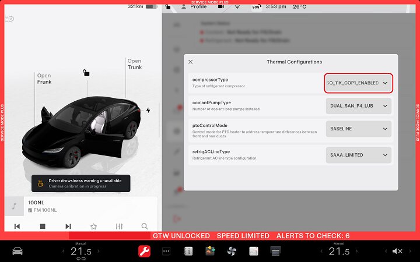Click Open Frunk label
Image resolution: width=420 pixels, height=262 pixels.
tap(44, 79)
